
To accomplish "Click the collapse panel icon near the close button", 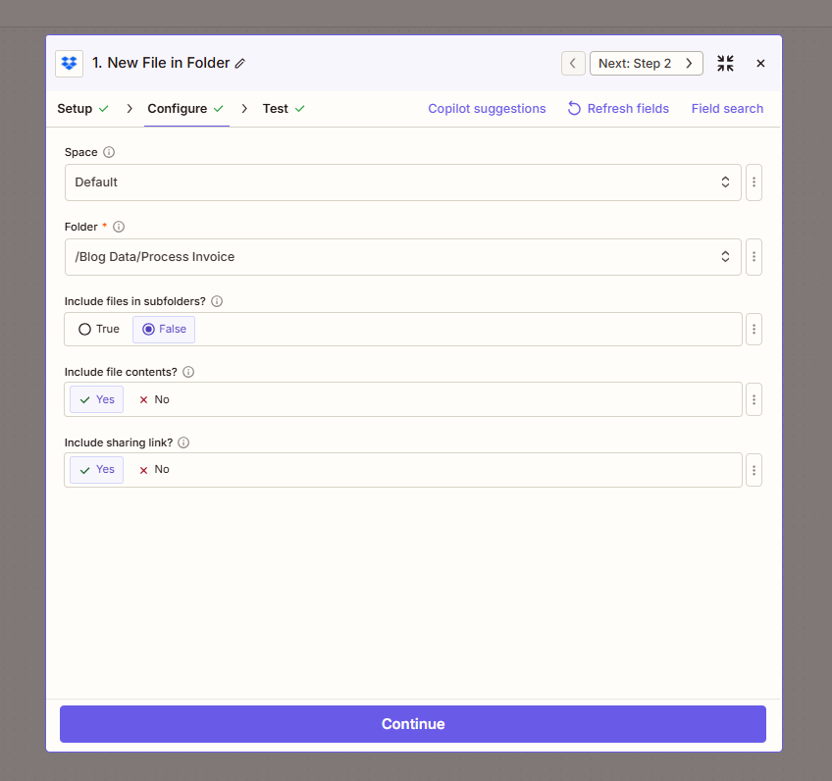I will [725, 63].
